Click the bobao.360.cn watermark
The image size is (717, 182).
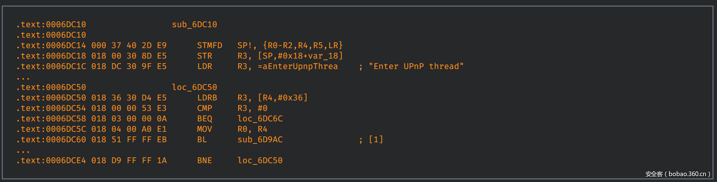click(678, 174)
